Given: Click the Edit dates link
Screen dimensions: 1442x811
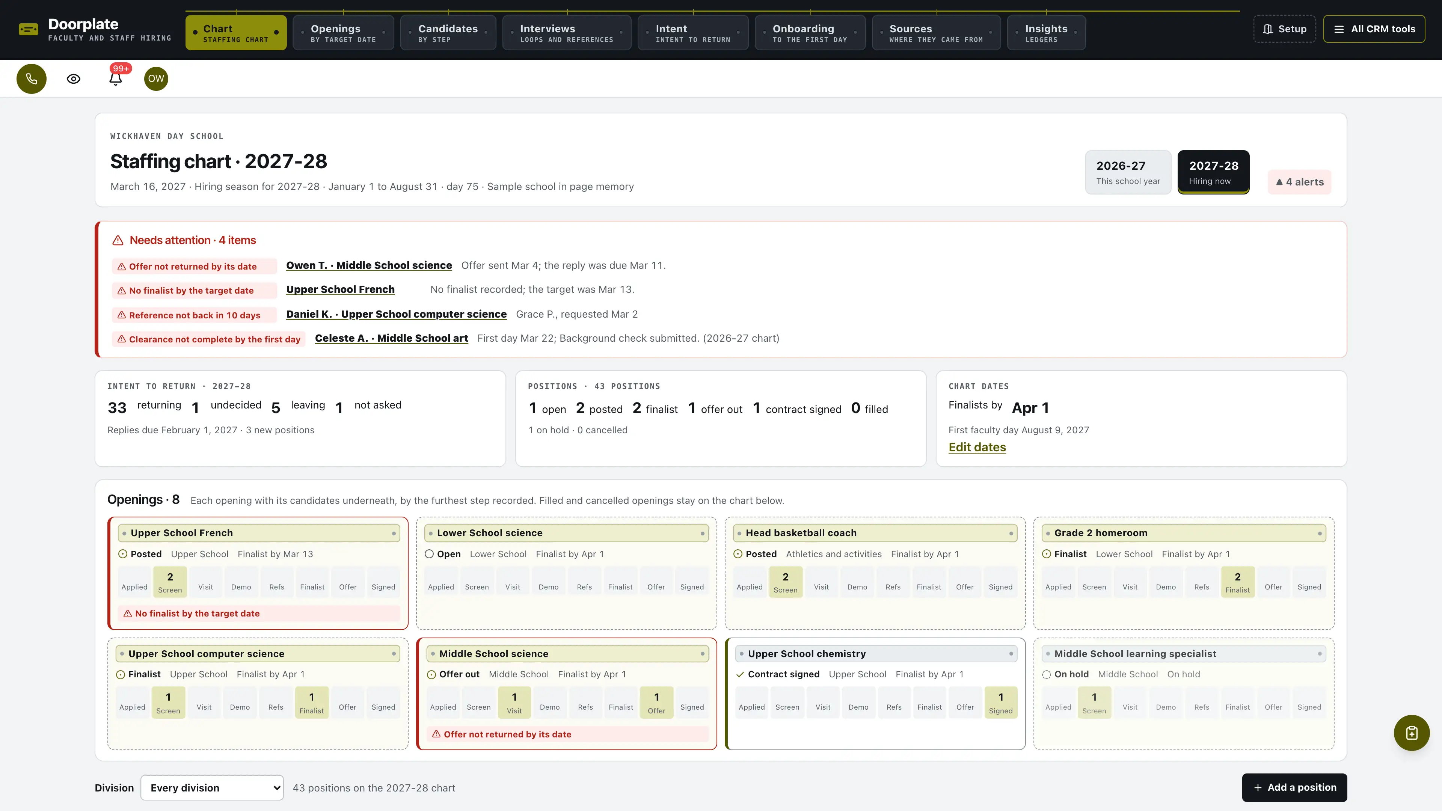Looking at the screenshot, I should pos(977,447).
